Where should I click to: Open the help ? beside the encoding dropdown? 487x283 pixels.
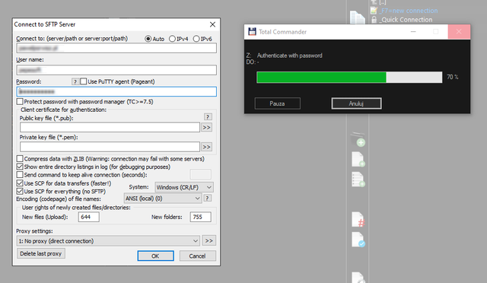coord(208,199)
